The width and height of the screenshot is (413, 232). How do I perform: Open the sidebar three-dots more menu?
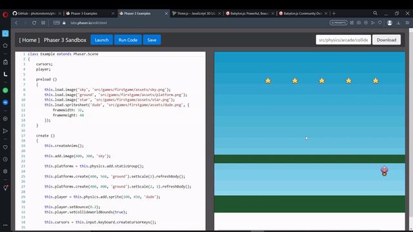[x=5, y=225]
